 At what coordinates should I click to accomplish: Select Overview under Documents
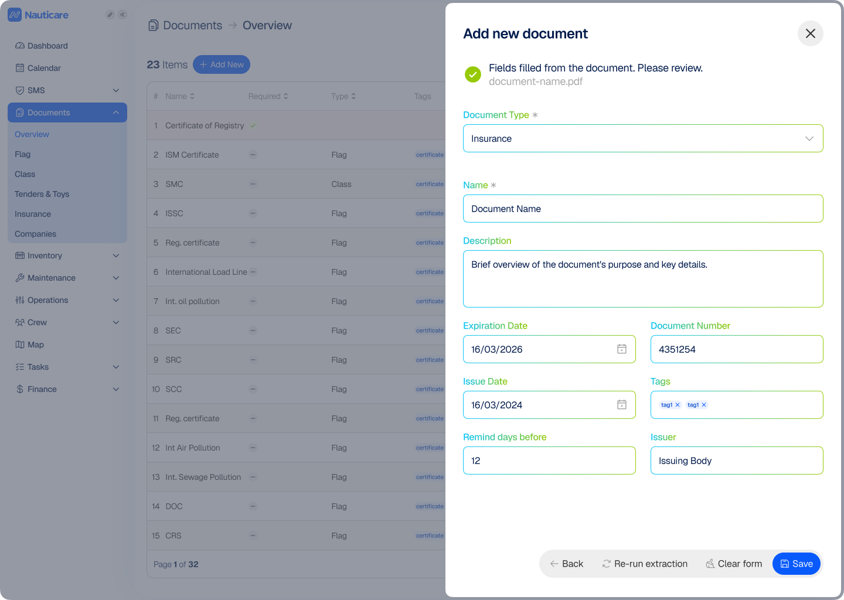click(x=32, y=134)
